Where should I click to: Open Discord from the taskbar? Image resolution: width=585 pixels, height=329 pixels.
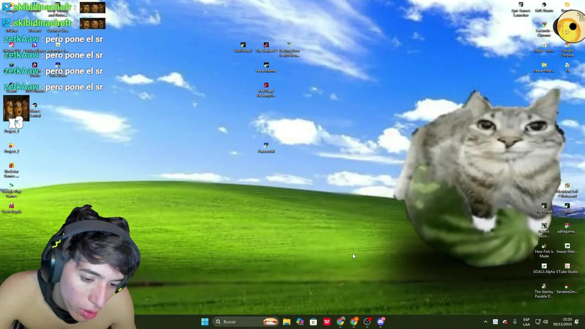381,322
